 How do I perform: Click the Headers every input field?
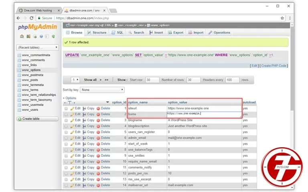[232, 80]
